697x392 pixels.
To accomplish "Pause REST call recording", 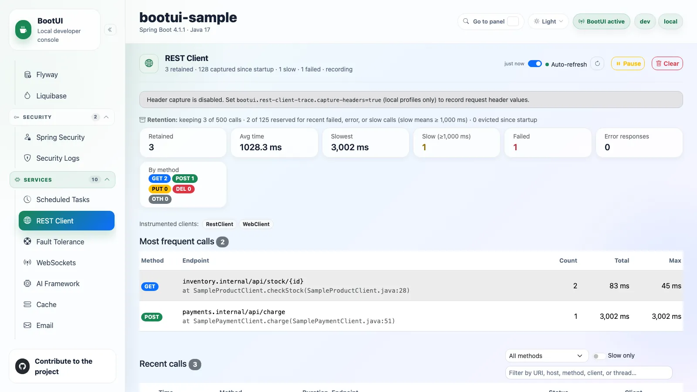I will tap(628, 64).
